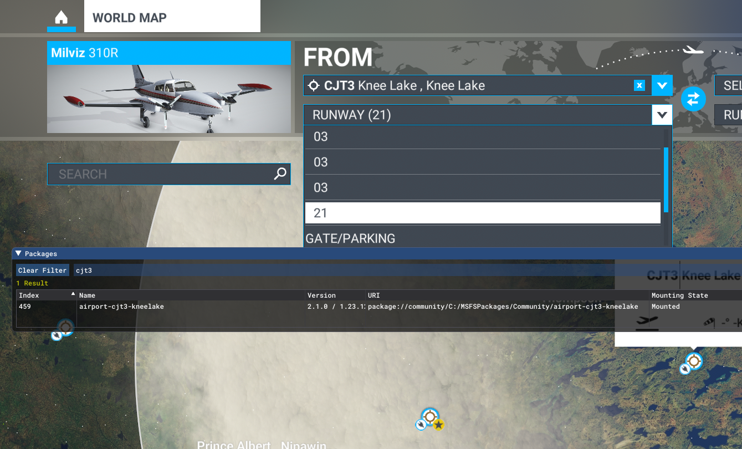Screen dimensions: 742x449
Task: Sort packages by the Index column
Action: pyautogui.click(x=46, y=295)
